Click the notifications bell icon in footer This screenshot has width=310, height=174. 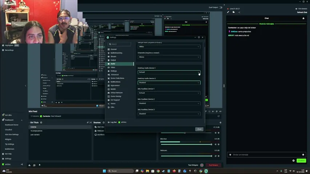[x=40, y=165]
